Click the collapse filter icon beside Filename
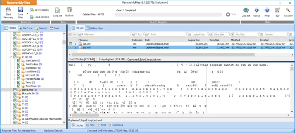The image size is (295, 133). pos(74,35)
